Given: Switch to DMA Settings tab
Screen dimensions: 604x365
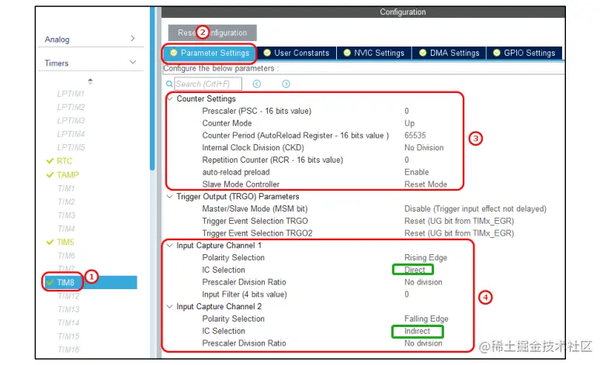Looking at the screenshot, I should coord(450,53).
